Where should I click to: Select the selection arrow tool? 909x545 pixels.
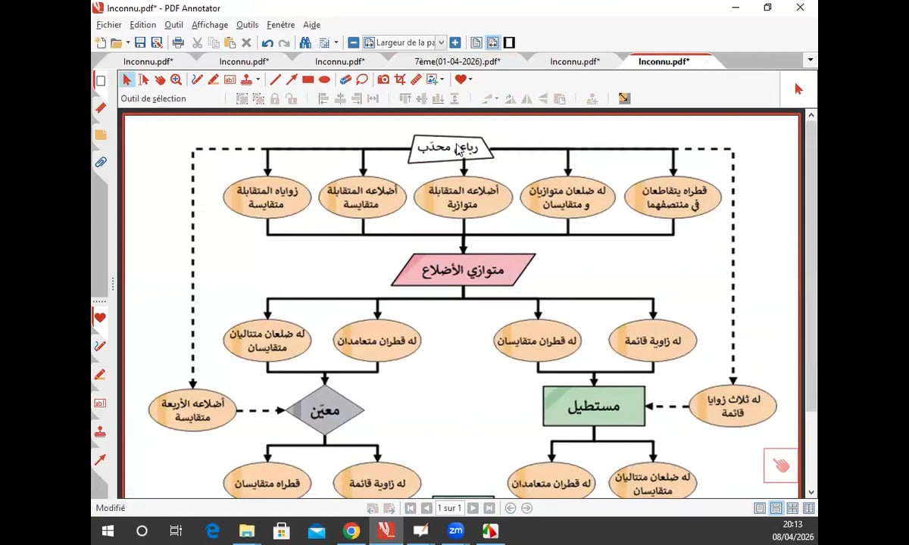(127, 79)
